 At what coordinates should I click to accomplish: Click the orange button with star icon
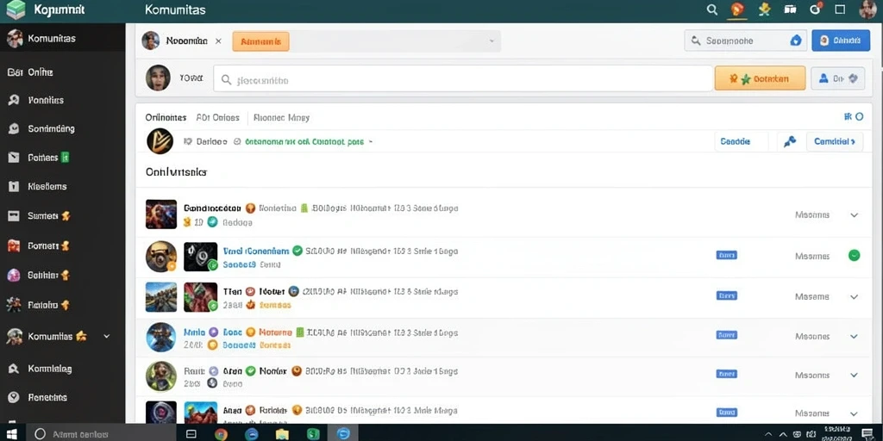[x=760, y=78]
